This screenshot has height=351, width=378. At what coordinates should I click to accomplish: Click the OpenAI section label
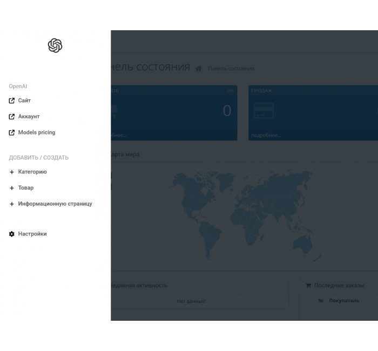[x=18, y=86]
